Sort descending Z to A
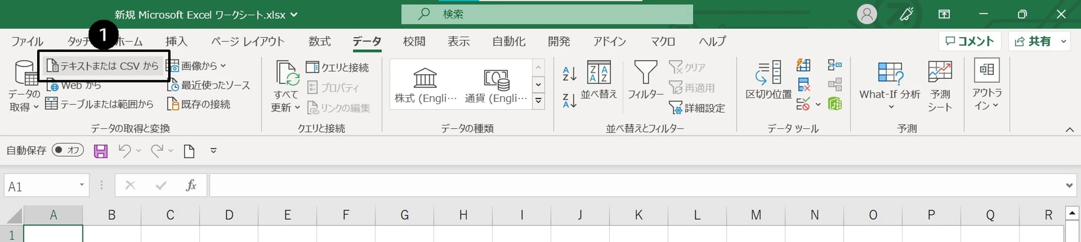 click(x=569, y=100)
